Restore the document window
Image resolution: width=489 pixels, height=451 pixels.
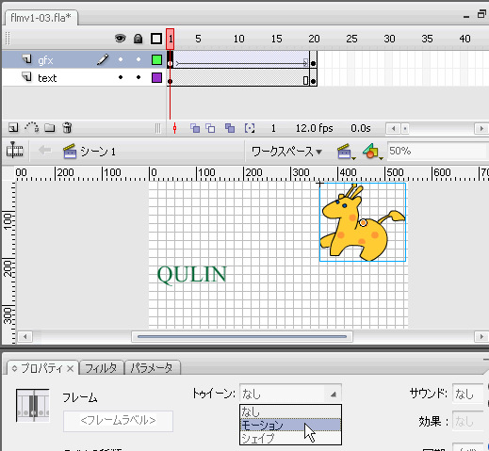click(481, 14)
